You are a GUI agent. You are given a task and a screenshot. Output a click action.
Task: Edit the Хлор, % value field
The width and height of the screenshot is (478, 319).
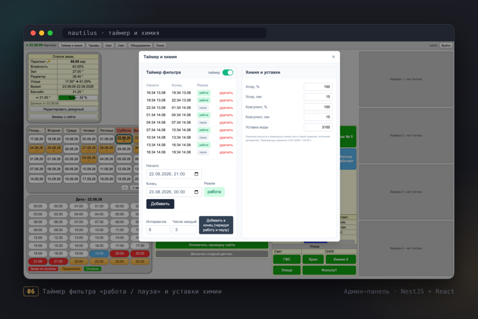[318, 87]
